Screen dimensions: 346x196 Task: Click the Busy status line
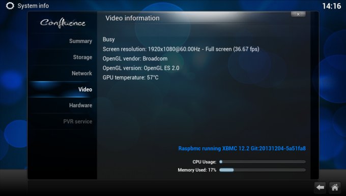108,40
